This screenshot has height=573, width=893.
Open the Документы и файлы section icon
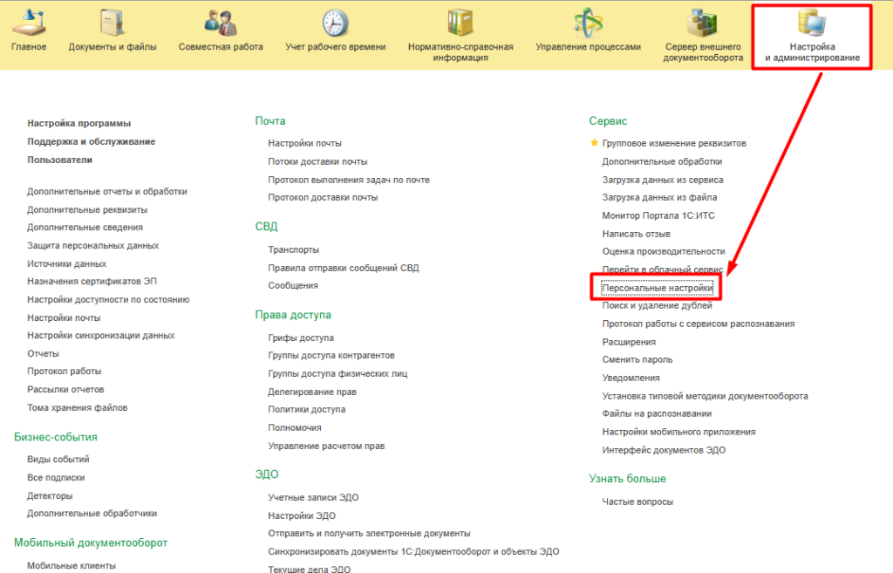[112, 23]
